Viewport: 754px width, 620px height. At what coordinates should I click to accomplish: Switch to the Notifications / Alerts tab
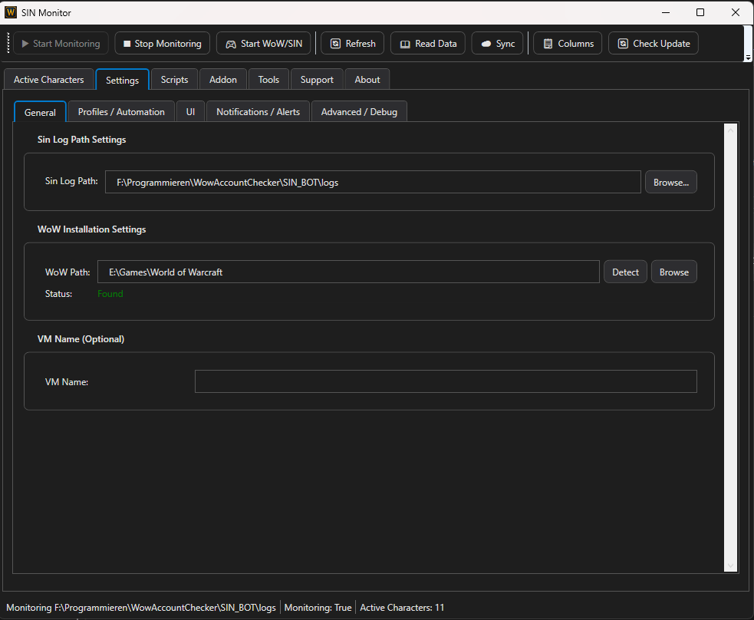[x=258, y=111]
